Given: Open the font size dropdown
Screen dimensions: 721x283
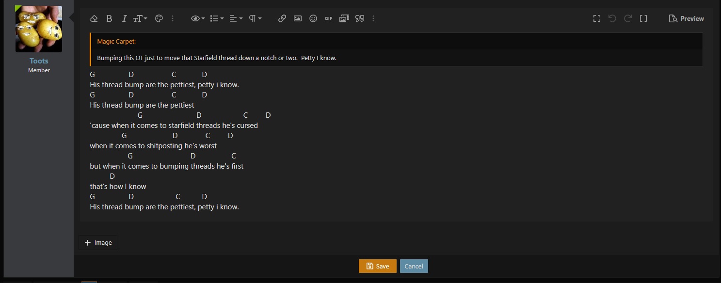Looking at the screenshot, I should pyautogui.click(x=140, y=18).
